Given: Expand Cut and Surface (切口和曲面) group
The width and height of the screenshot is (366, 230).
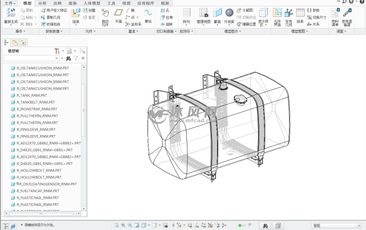Looking at the screenshot, I should [x=166, y=31].
